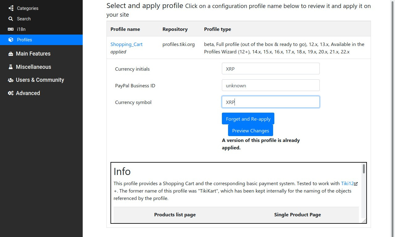The height and width of the screenshot is (237, 395).
Task: Click external link icon next to Tiki12
Action: point(356,184)
